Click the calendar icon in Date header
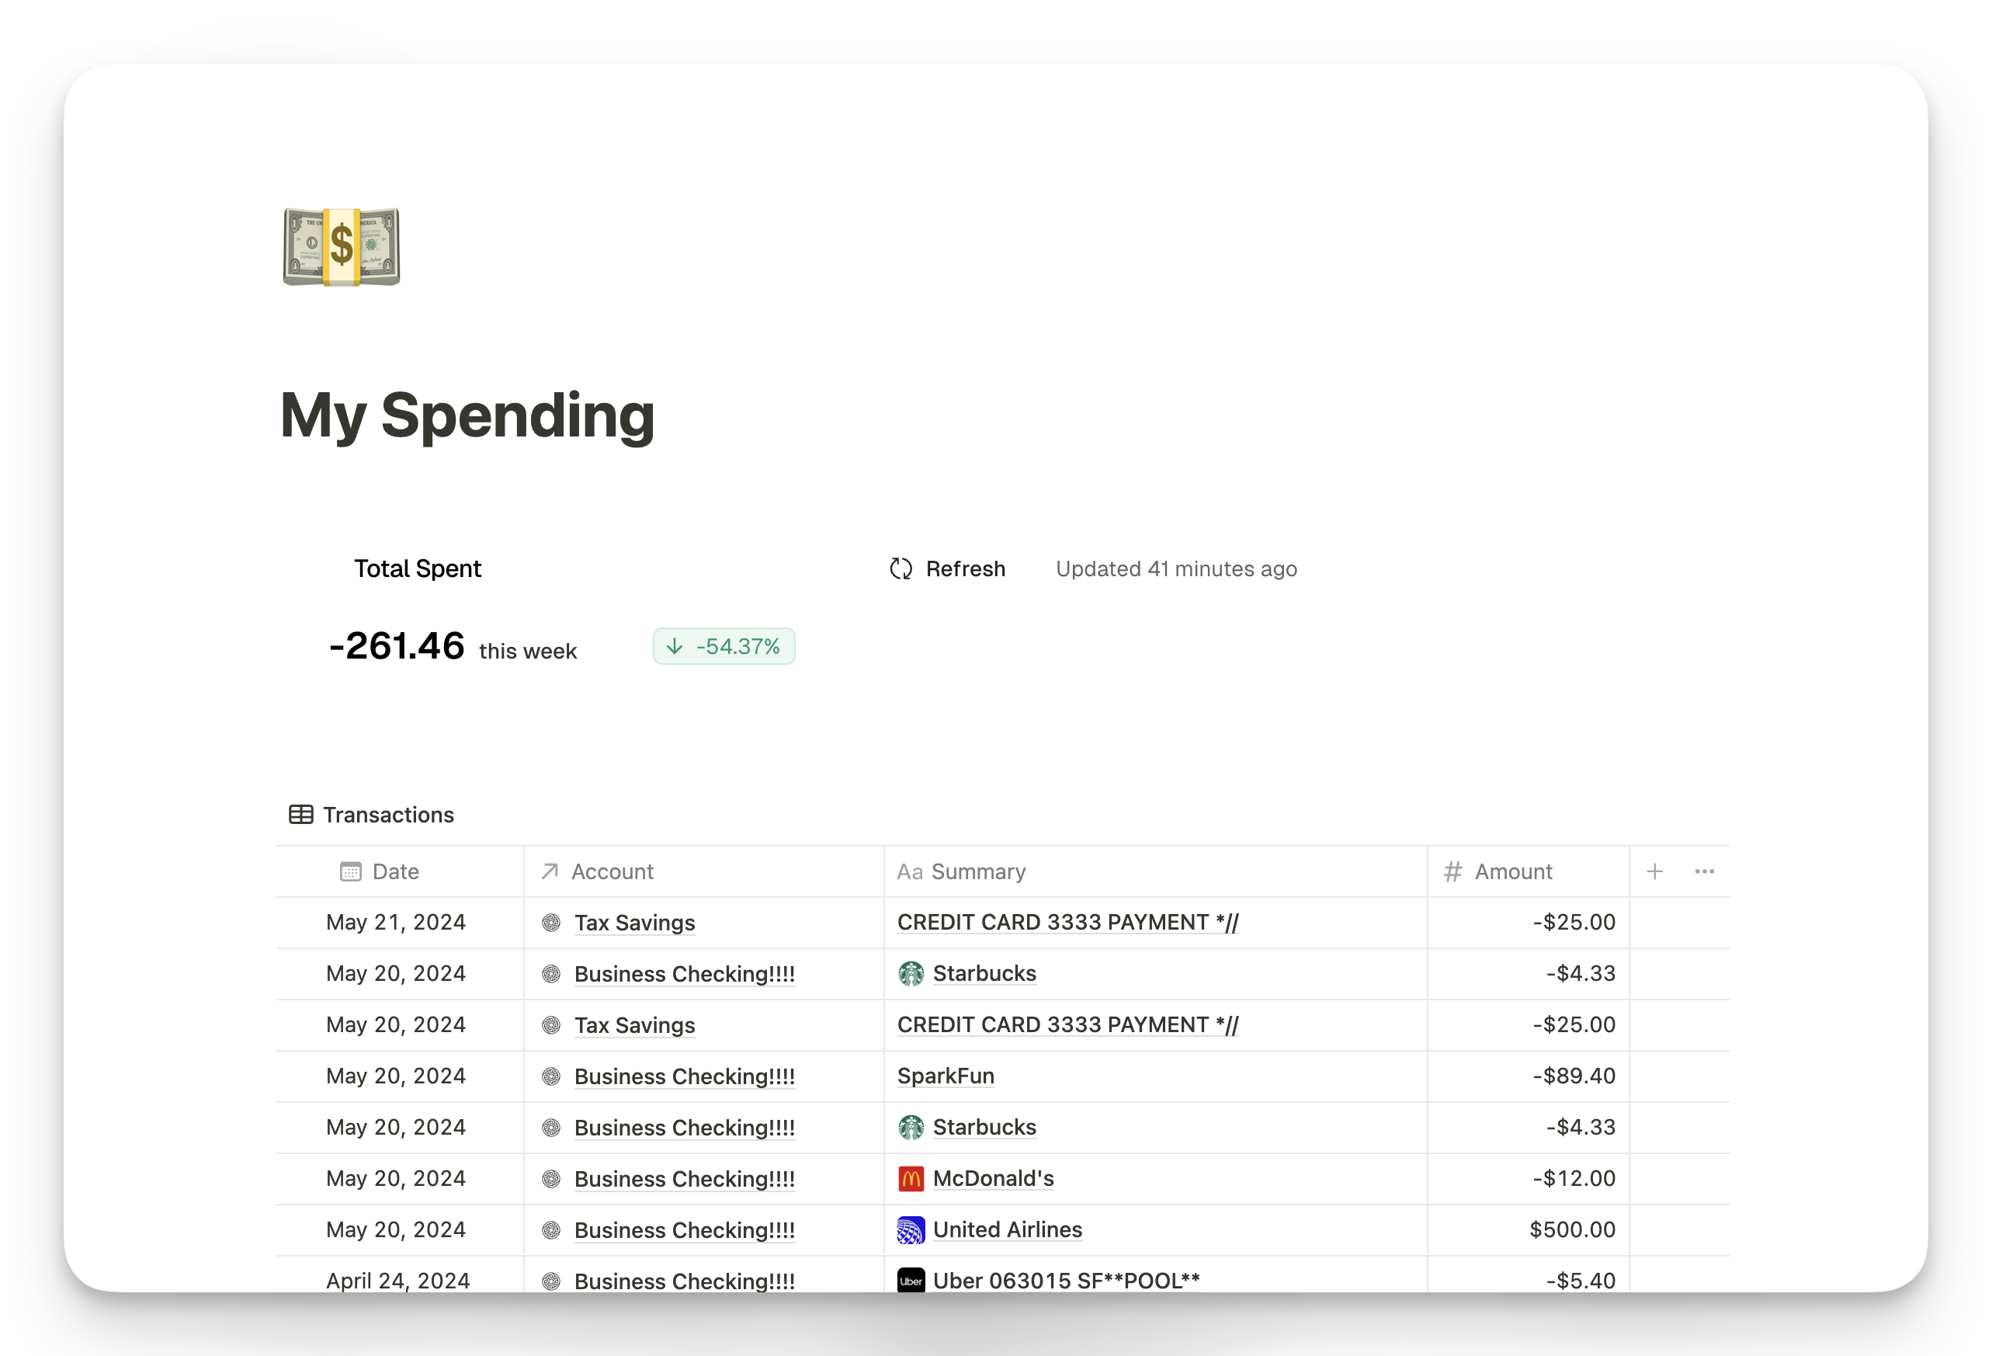Viewport: 1992px width, 1356px height. tap(351, 871)
